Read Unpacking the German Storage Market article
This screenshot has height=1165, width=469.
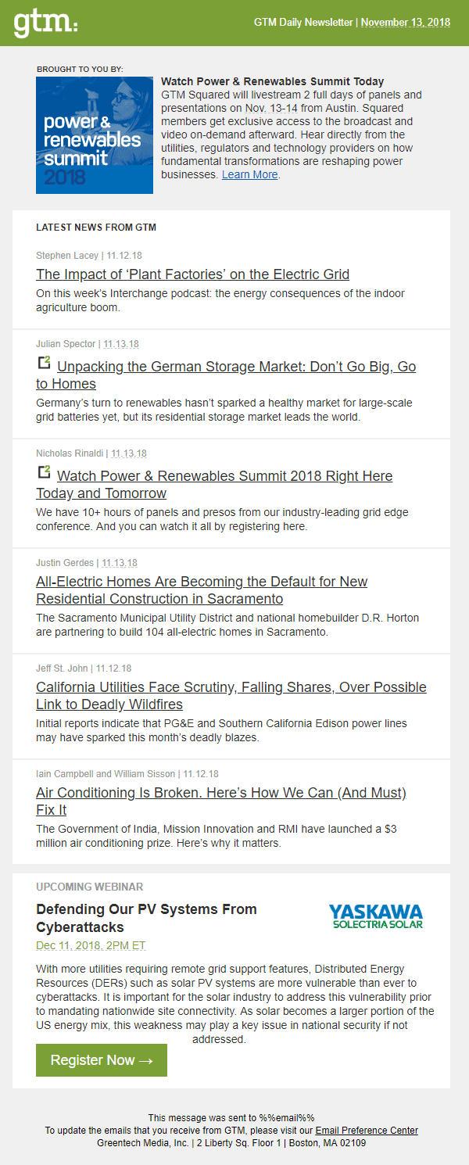click(226, 375)
